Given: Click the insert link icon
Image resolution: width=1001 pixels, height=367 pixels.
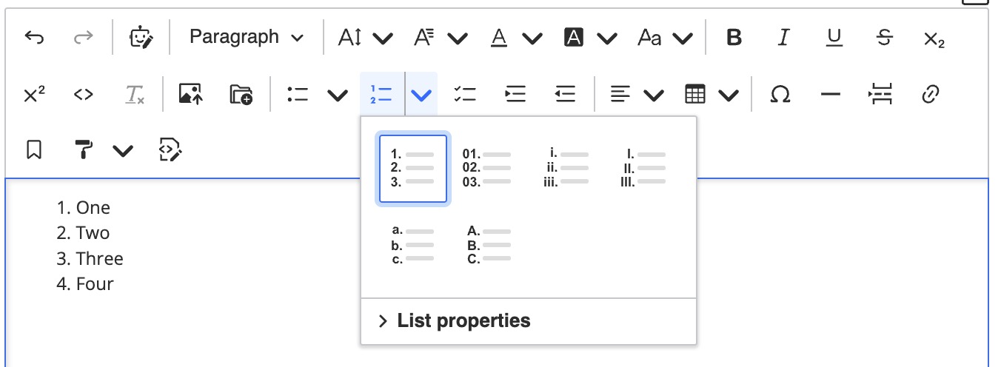Looking at the screenshot, I should [x=931, y=95].
